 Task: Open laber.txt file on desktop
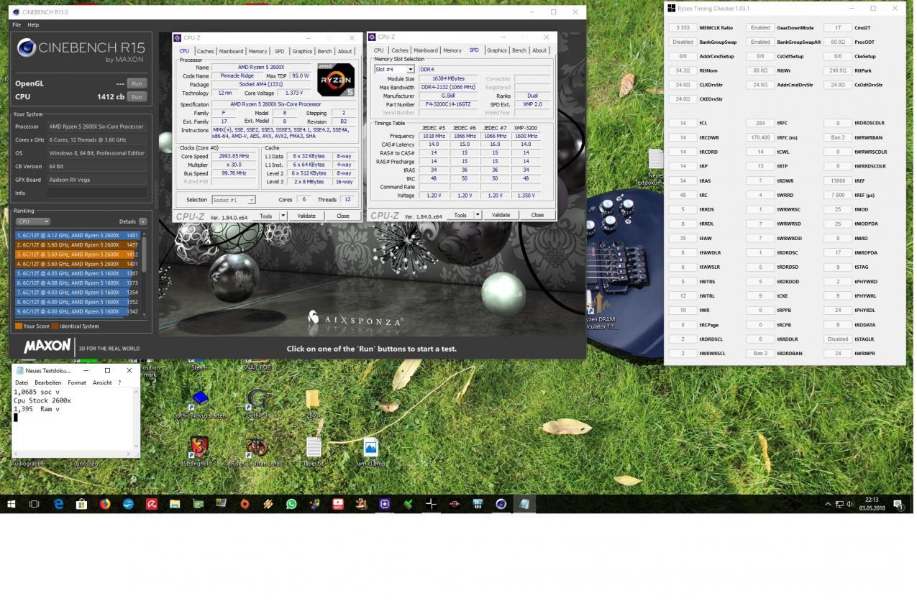313,451
